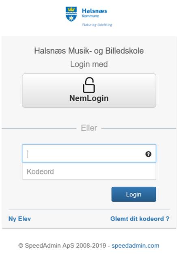This screenshot has height=257, width=177.
Task: Open the question mark help icon in username field
Action: click(x=148, y=154)
